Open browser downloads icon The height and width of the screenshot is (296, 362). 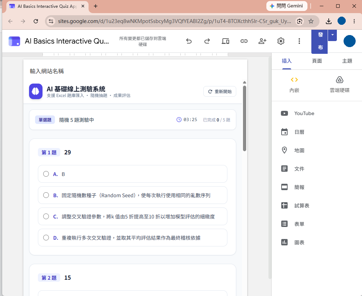(328, 21)
